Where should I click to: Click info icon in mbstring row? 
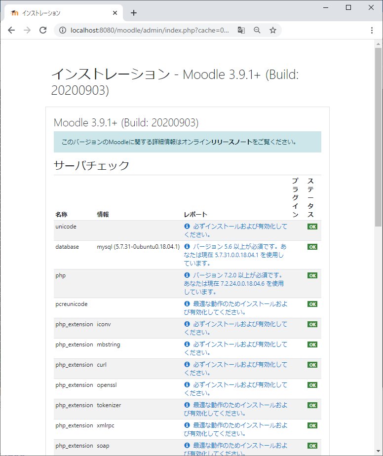[187, 344]
